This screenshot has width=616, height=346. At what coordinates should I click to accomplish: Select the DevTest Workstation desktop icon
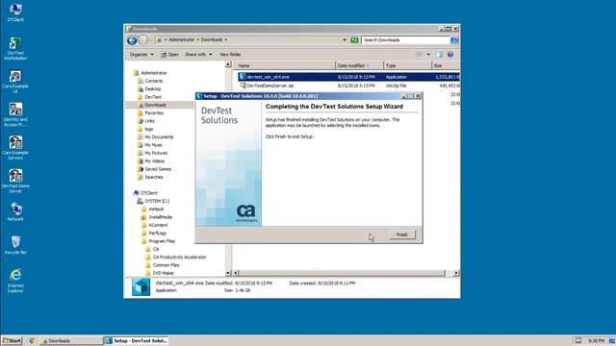click(x=15, y=49)
